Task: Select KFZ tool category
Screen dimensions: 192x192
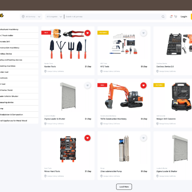Action: coord(19,84)
